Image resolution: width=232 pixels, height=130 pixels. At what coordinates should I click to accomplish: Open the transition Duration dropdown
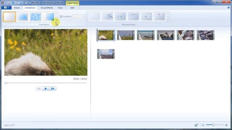point(84,16)
